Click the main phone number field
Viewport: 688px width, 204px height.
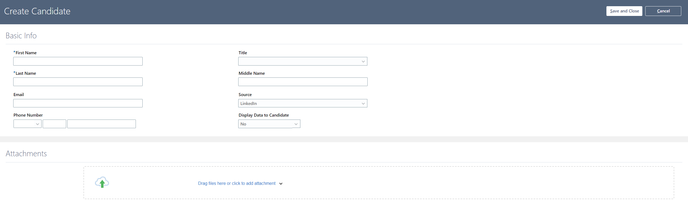tap(102, 124)
